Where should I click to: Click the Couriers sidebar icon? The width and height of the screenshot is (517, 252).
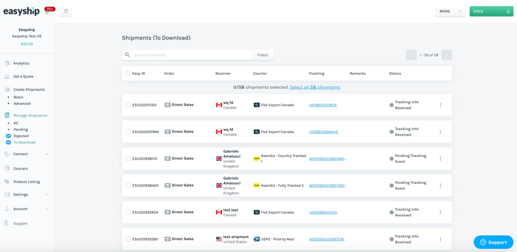7,168
